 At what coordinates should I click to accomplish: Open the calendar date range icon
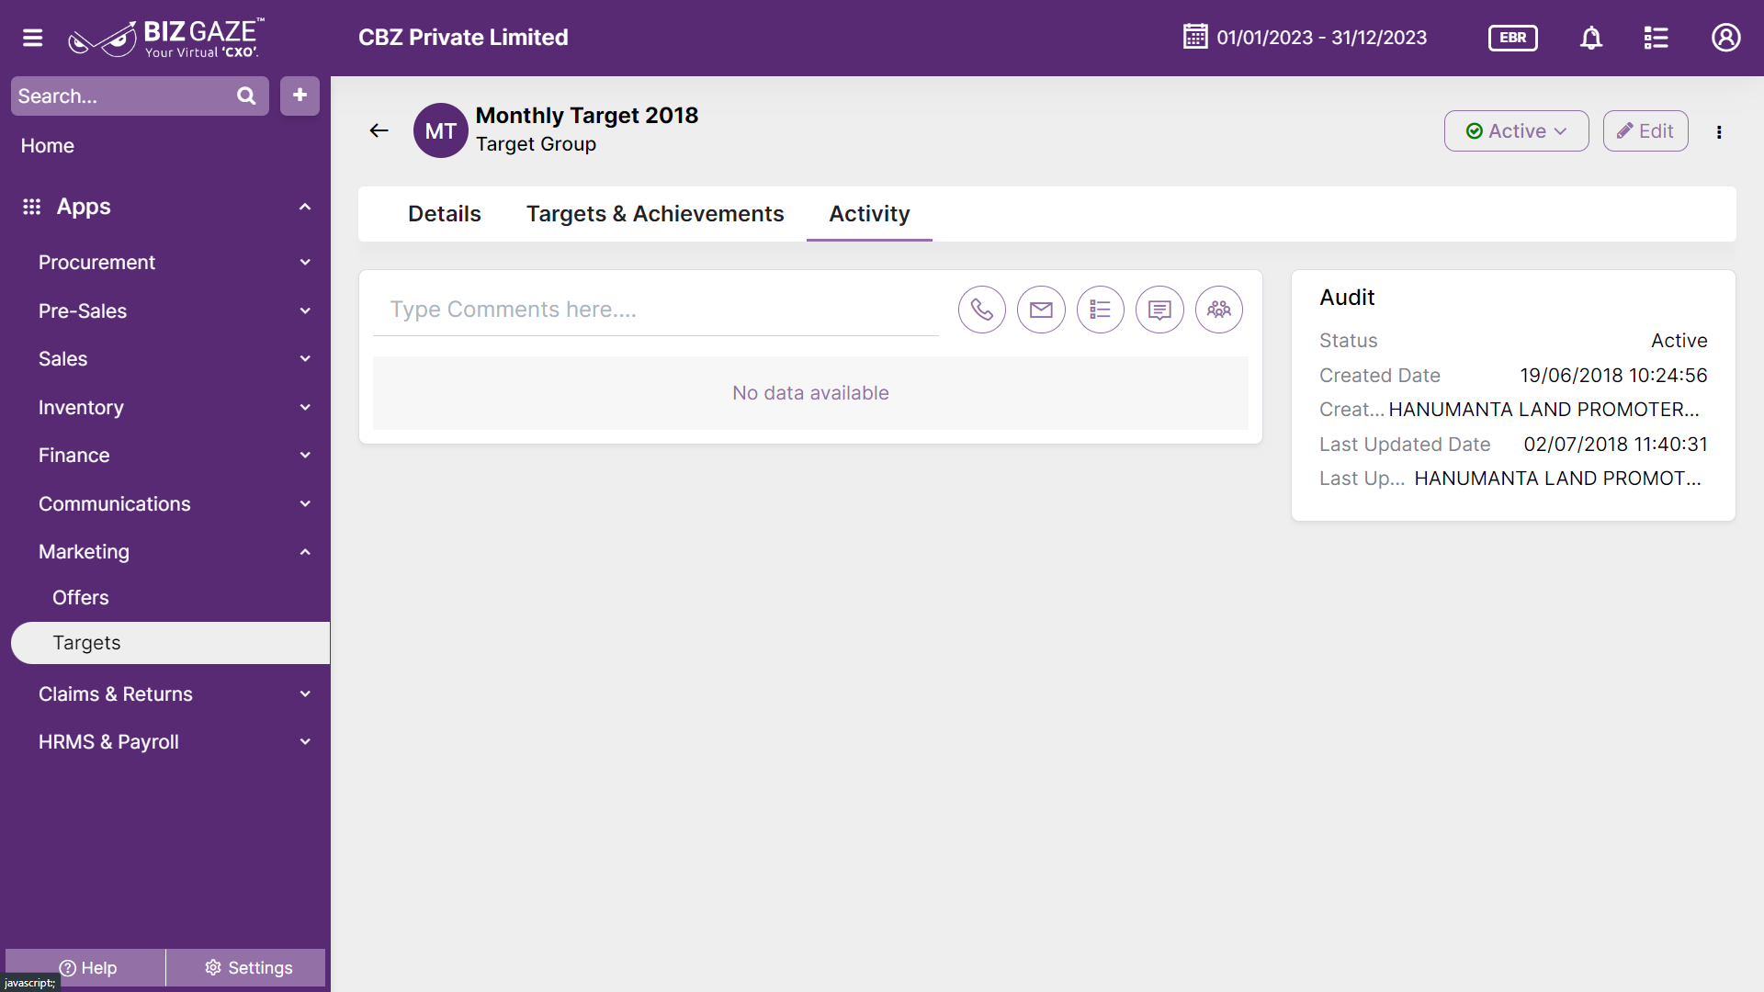(x=1195, y=37)
